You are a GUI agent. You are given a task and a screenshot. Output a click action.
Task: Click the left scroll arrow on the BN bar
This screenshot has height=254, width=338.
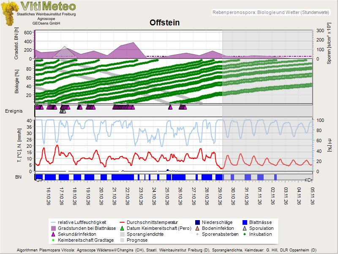[38, 180]
